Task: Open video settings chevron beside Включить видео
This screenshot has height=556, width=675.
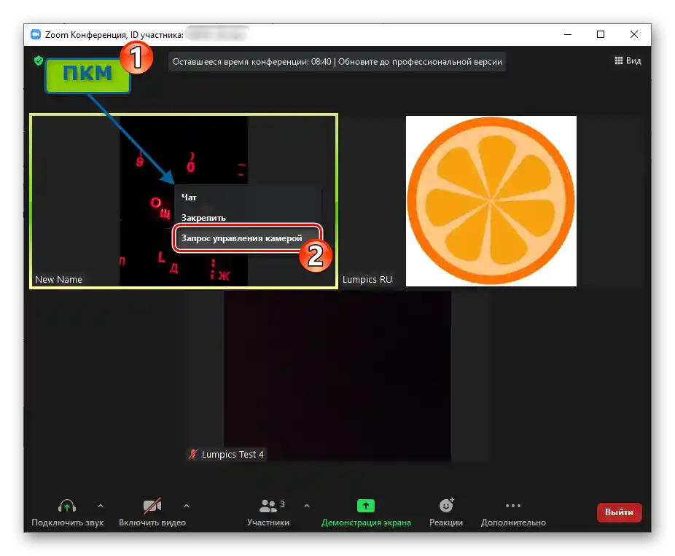Action: [187, 505]
